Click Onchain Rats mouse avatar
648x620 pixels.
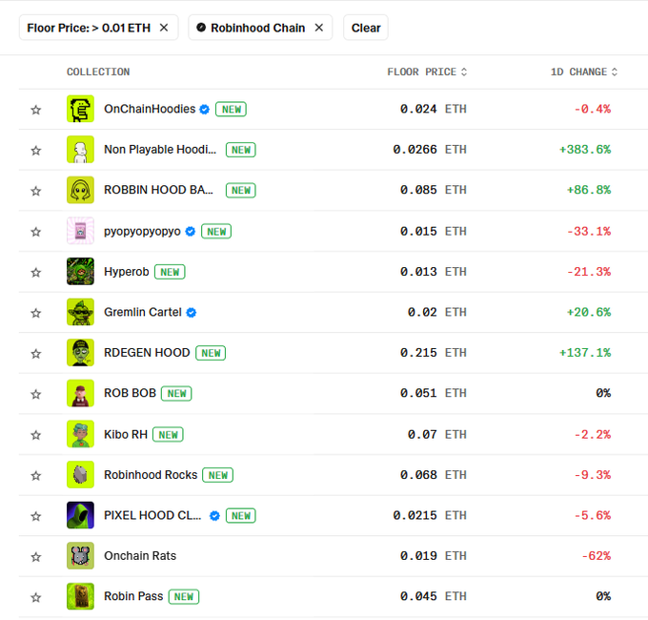(80, 555)
